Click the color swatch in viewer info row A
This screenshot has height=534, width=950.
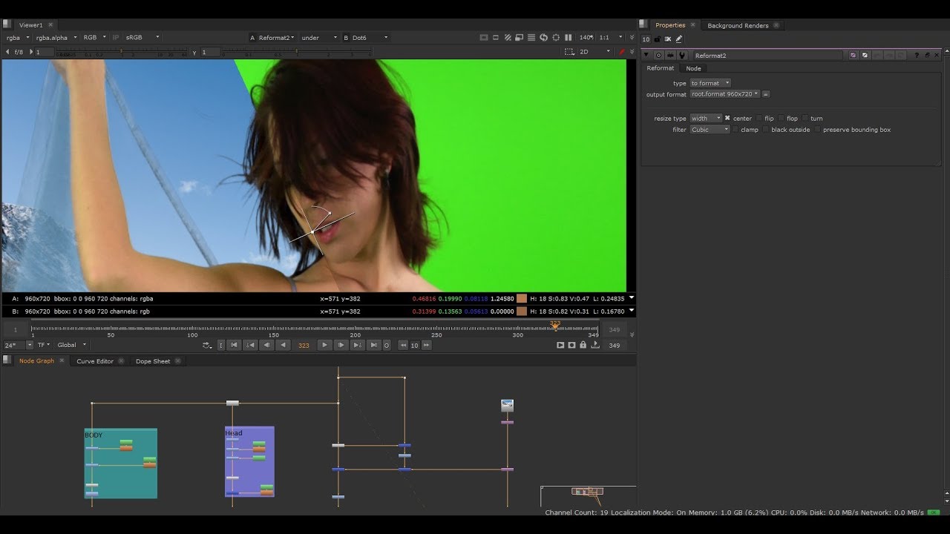pos(522,299)
